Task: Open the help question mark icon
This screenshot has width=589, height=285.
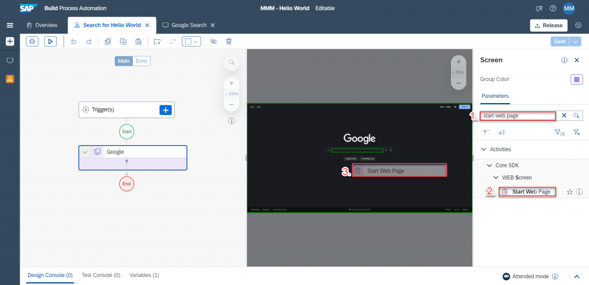Action: pyautogui.click(x=553, y=8)
